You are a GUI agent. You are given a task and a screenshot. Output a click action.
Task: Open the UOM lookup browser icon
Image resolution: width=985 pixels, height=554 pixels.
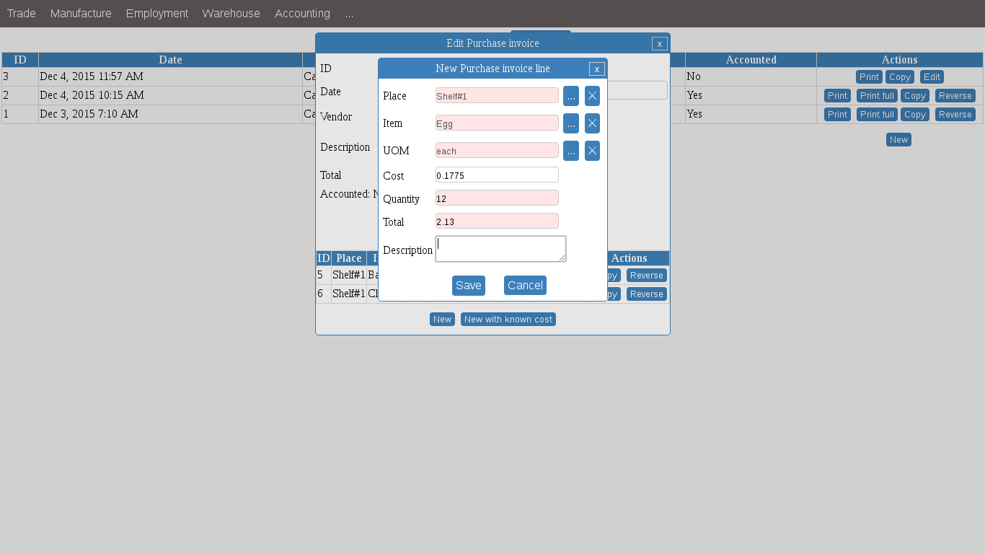tap(570, 150)
